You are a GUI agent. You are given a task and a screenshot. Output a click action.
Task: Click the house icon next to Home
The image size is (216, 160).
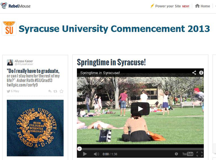(x=197, y=6)
